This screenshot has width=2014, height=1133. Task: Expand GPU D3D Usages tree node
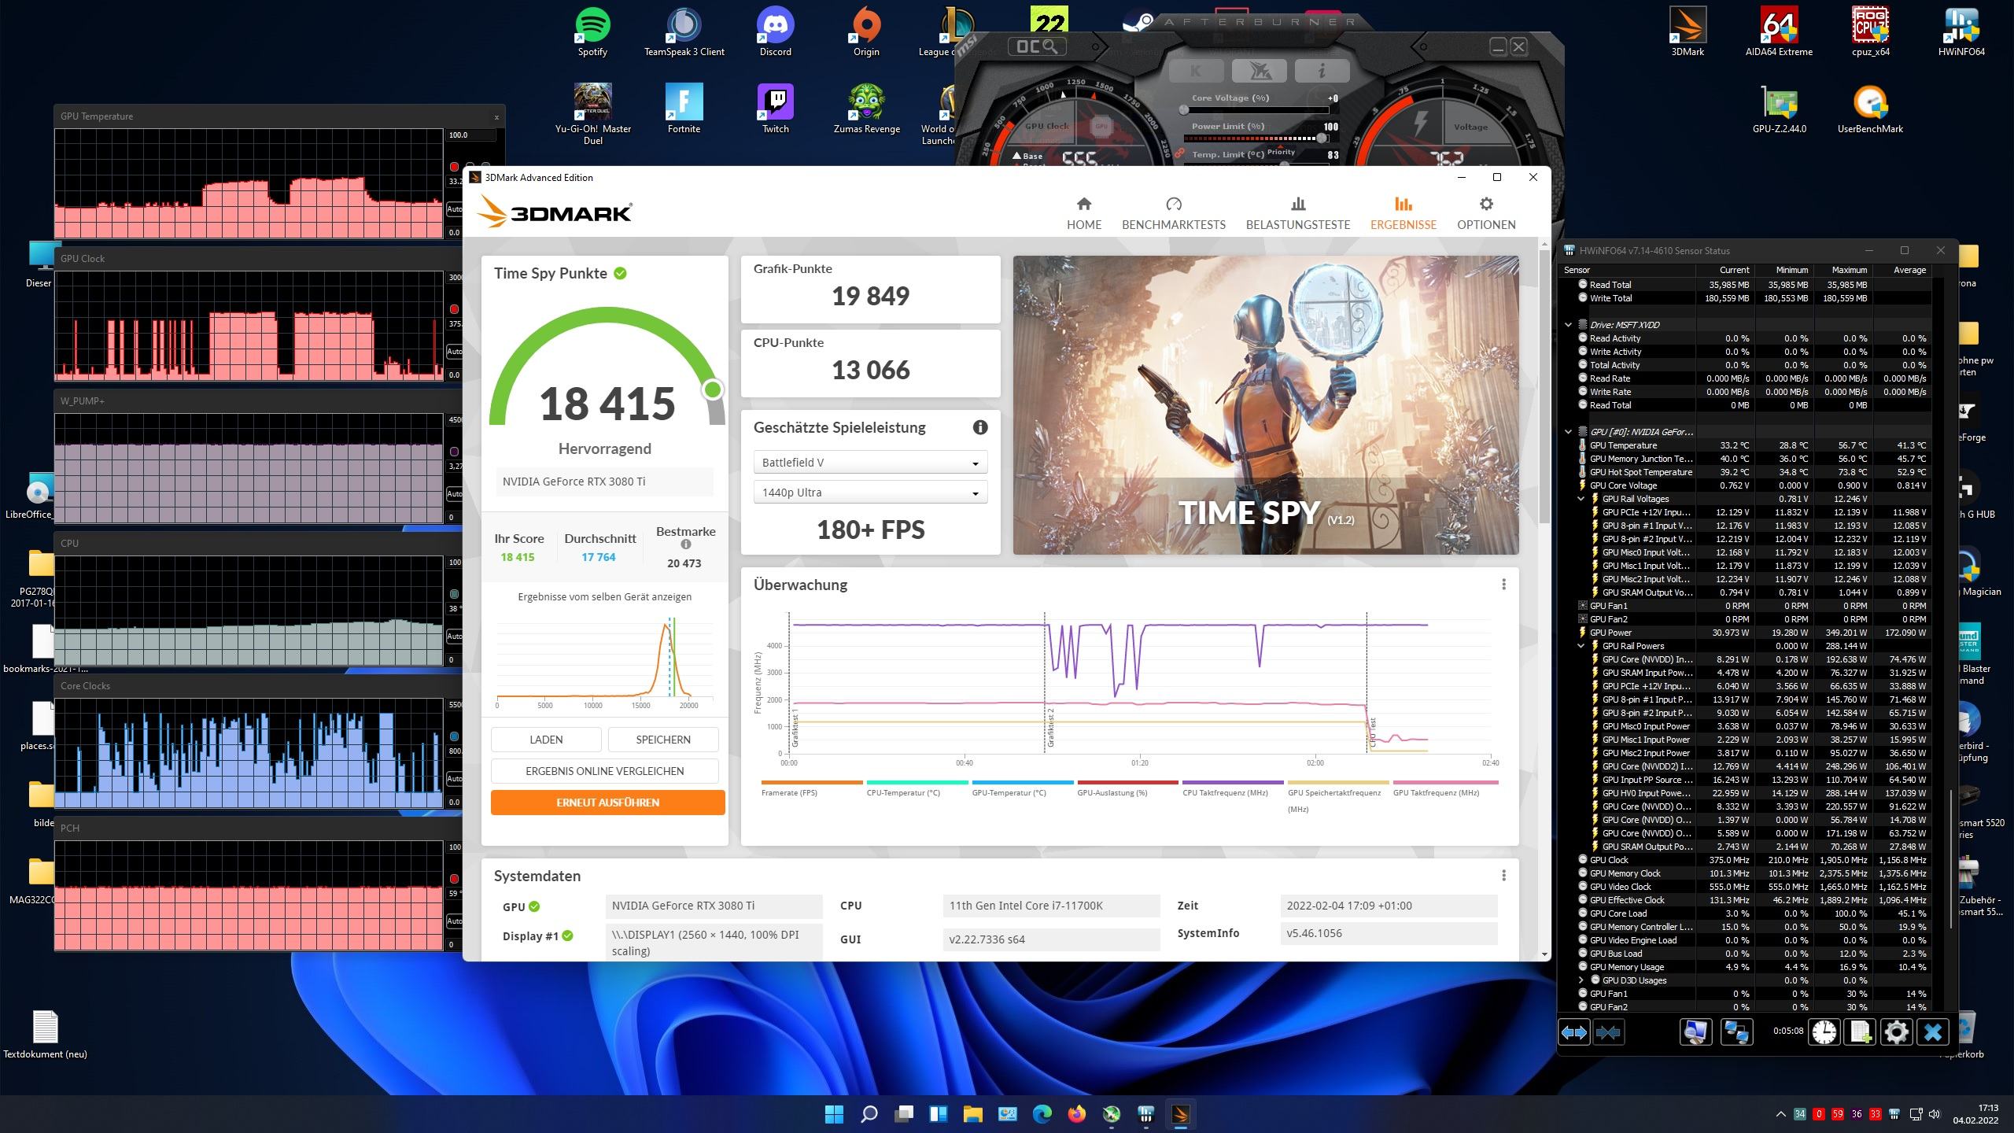pos(1581,980)
